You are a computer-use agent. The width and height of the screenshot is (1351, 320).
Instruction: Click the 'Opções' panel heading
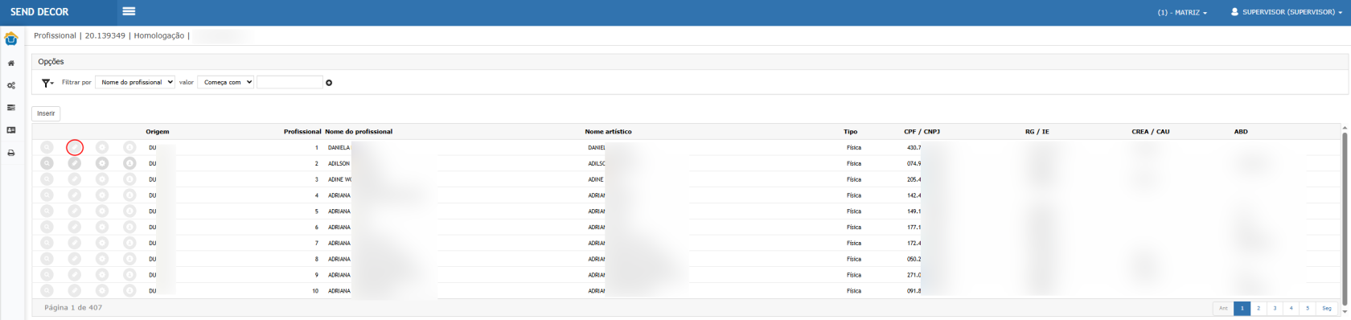(x=51, y=62)
